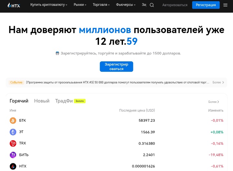Click the −0,16% change value
The image size is (233, 171).
click(217, 143)
